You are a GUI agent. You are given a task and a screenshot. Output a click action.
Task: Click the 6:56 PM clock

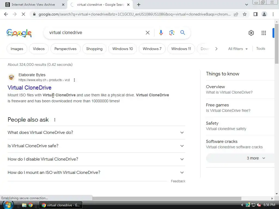(269, 205)
